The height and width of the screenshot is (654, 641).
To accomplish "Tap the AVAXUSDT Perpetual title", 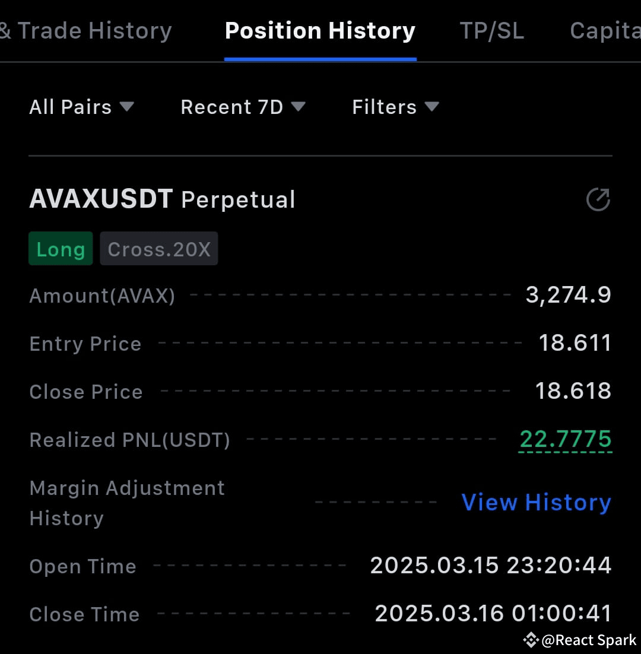I will click(162, 199).
